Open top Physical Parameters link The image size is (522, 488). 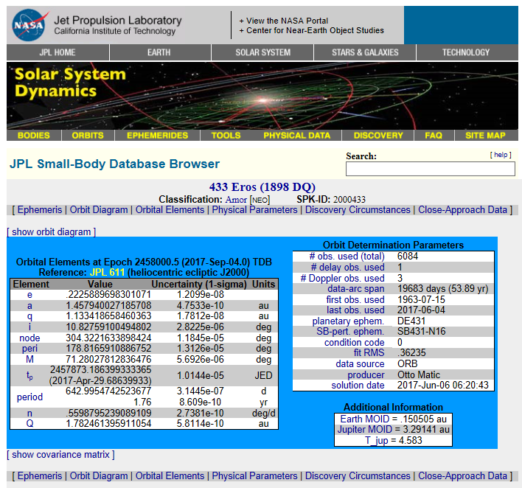254,209
